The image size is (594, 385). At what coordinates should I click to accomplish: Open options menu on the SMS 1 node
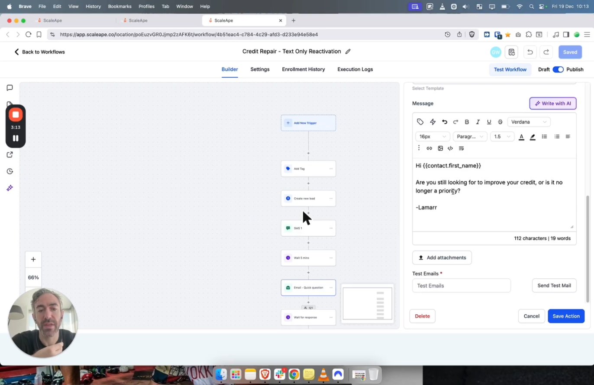point(331,228)
